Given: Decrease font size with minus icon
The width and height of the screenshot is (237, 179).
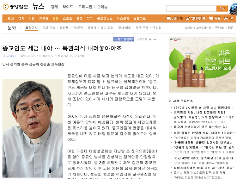Looking at the screenshot, I should 155,39.
